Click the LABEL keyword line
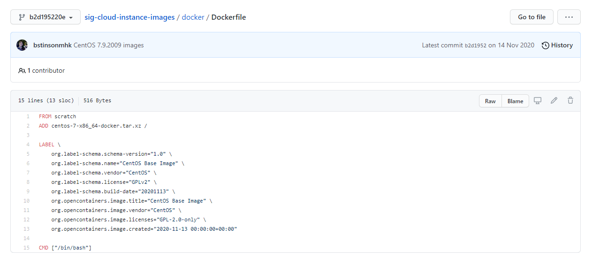Image resolution: width=600 pixels, height=265 pixels. 50,144
